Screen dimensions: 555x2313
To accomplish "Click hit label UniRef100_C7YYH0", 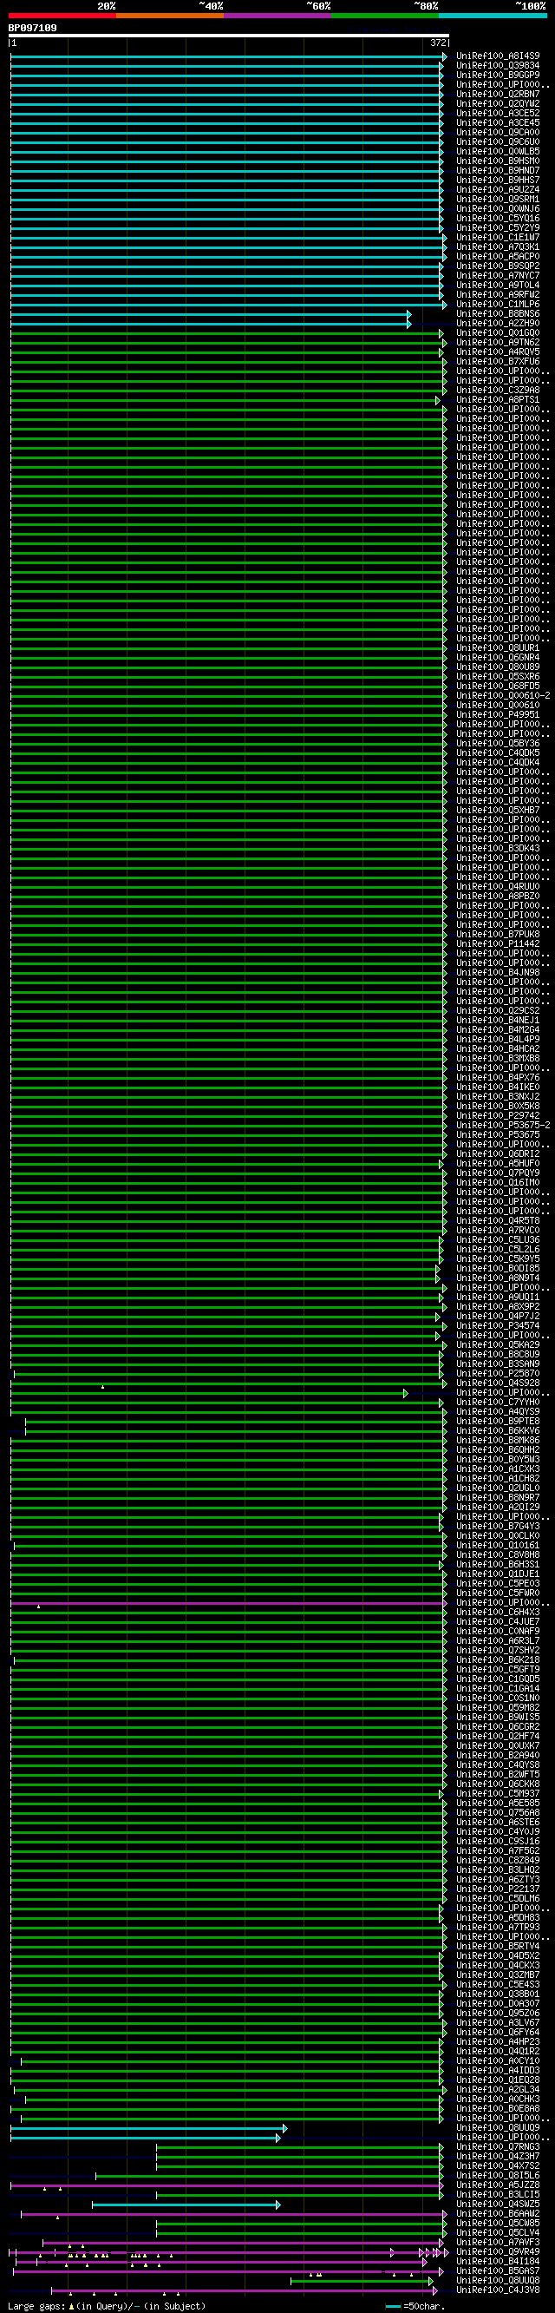I will pyautogui.click(x=498, y=1403).
